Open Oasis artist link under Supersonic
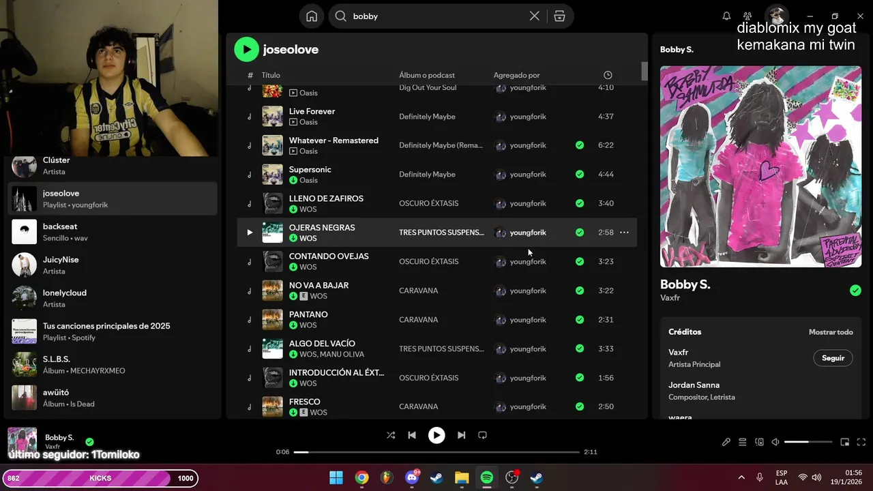The height and width of the screenshot is (491, 873). [308, 180]
